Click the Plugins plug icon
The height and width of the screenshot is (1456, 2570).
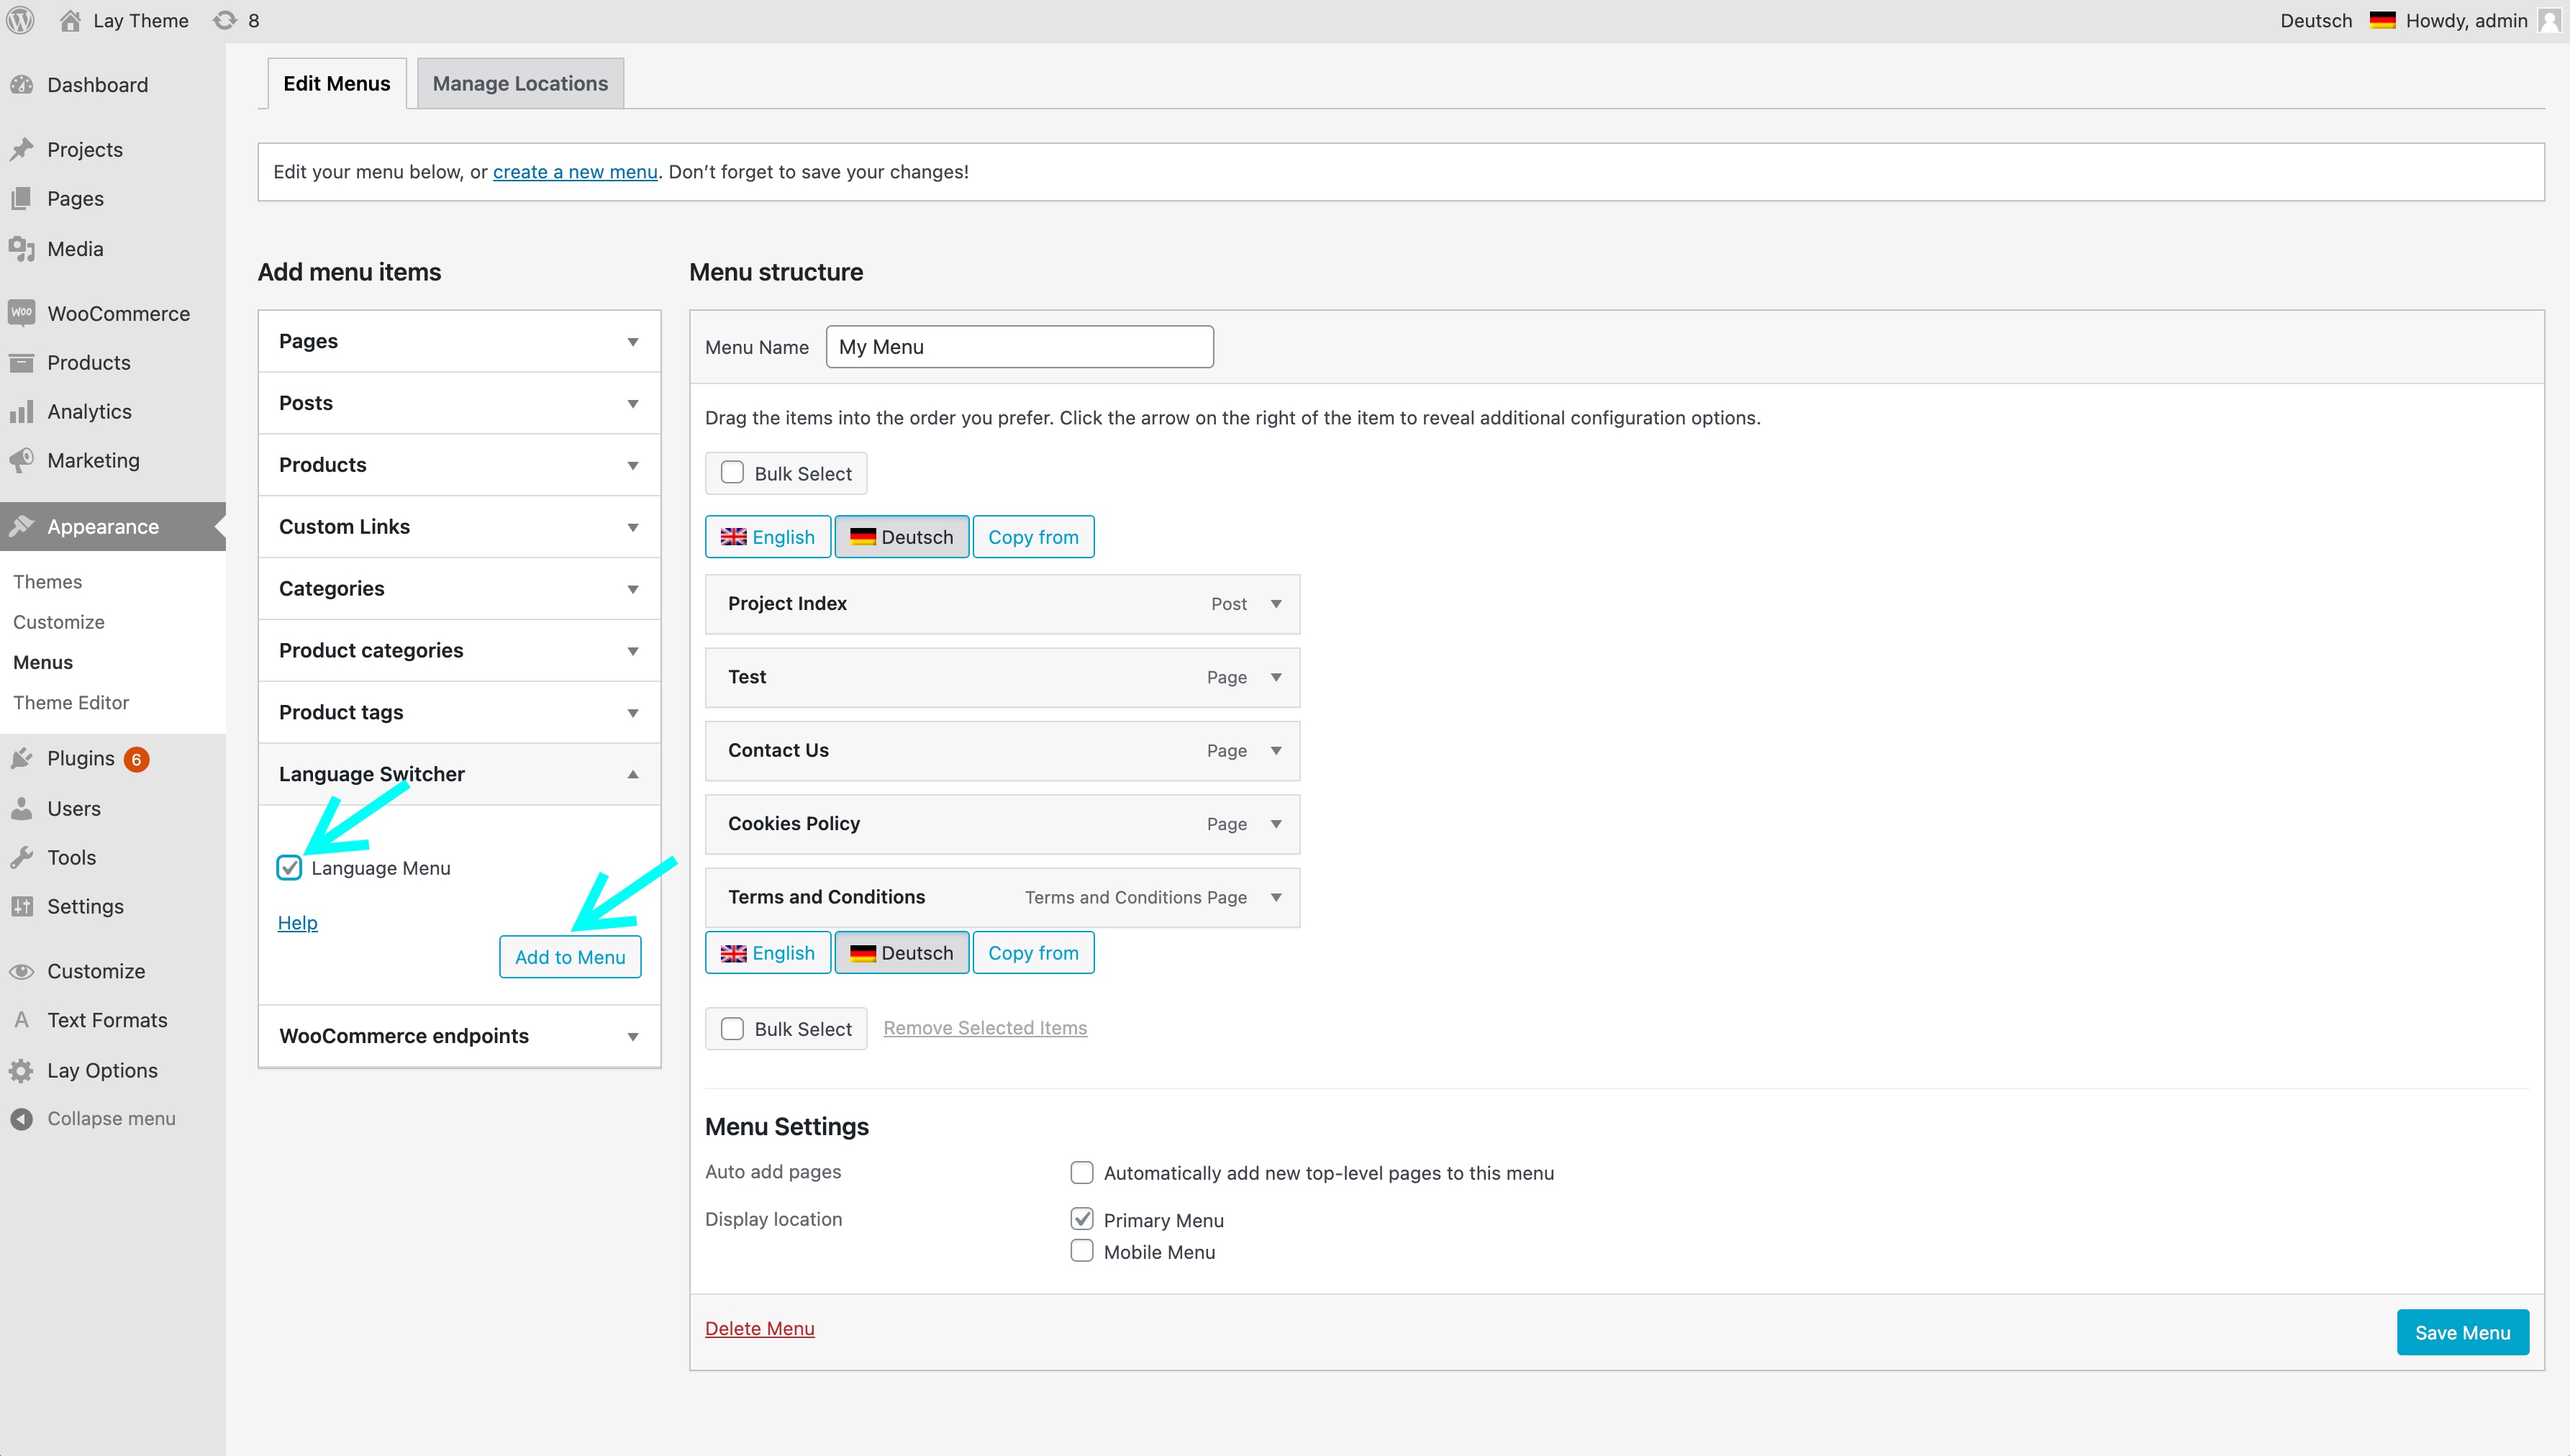(22, 758)
